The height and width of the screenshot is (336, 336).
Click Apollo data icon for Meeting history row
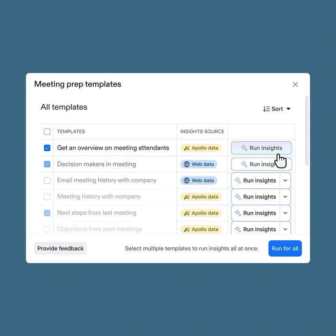[x=187, y=197]
